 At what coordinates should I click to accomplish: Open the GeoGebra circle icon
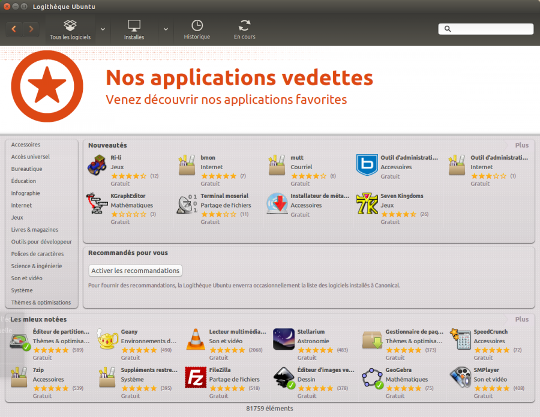372,378
